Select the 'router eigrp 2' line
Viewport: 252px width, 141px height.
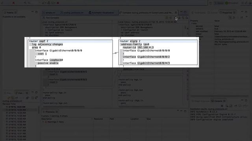130,41
